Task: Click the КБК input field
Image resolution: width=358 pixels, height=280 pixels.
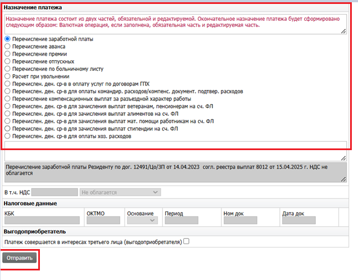Action: pos(42,221)
